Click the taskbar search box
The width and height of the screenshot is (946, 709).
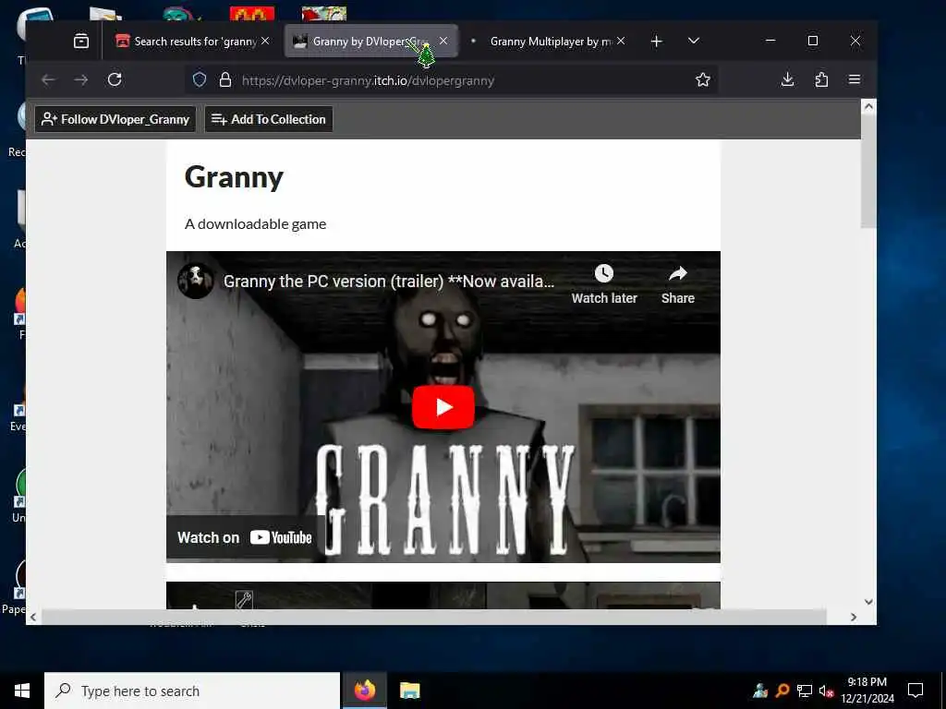pyautogui.click(x=192, y=691)
